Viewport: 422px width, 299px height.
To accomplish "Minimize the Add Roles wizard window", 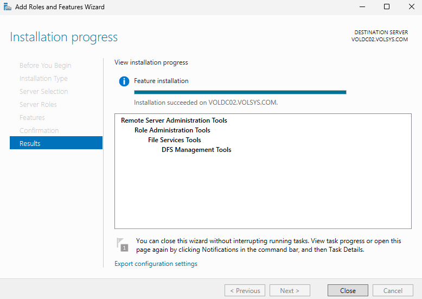I will coord(362,7).
